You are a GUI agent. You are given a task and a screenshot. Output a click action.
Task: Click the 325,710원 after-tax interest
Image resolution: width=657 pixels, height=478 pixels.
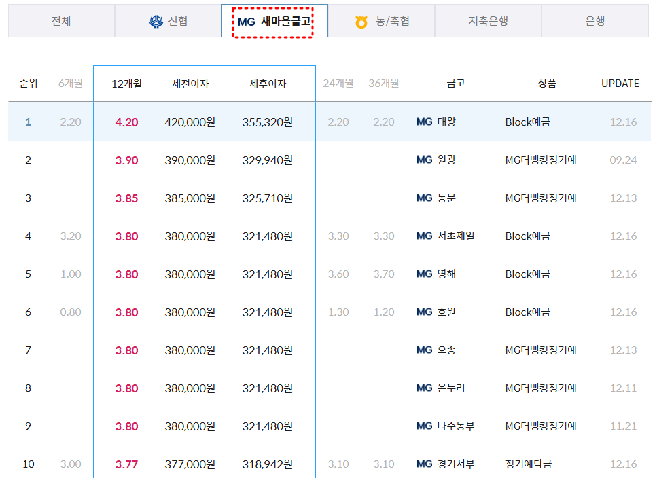(x=268, y=198)
